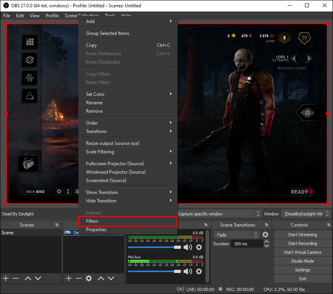Remove the selected scene with minus icon

(16, 278)
